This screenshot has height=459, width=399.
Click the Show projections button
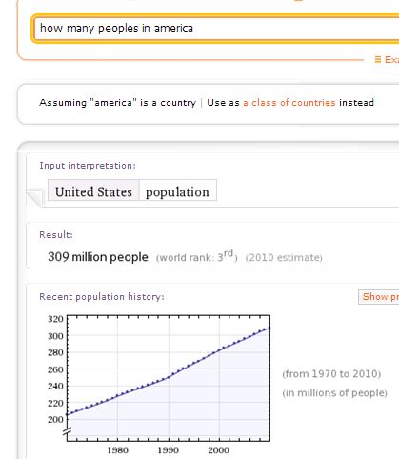coord(379,297)
